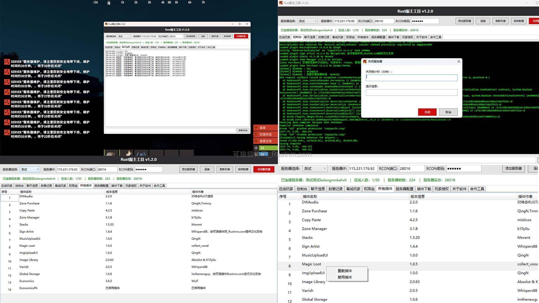Select 重载插件 from the context menu
Screen dimensions: 539x303
(345, 270)
